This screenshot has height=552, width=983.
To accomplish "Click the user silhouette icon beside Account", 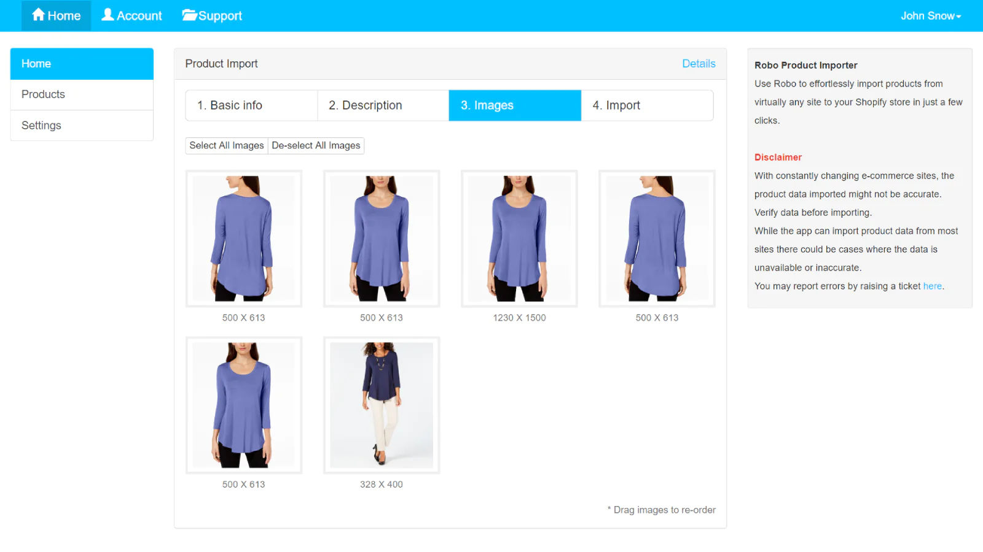I will [x=108, y=15].
